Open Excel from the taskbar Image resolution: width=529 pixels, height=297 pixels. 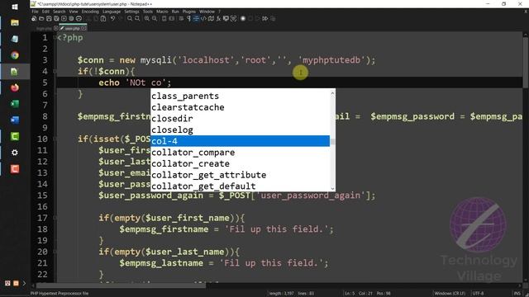(x=15, y=104)
